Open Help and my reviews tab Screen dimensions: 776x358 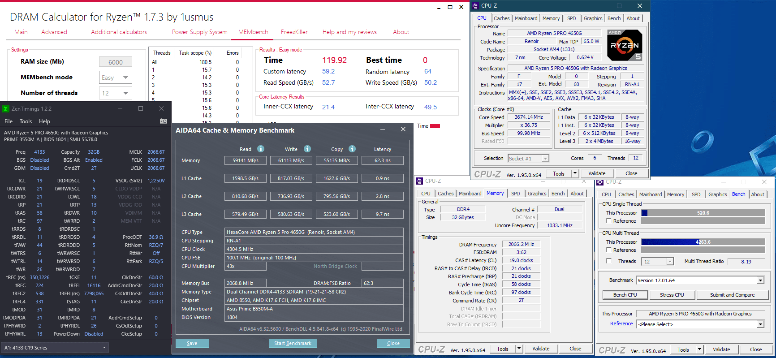[349, 32]
